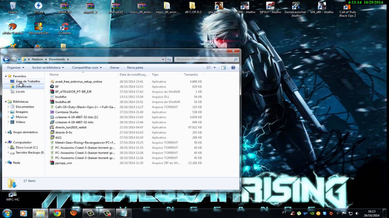This screenshot has width=389, height=218.
Task: Open the recent pages dropdown arrow
Action: (19, 59)
